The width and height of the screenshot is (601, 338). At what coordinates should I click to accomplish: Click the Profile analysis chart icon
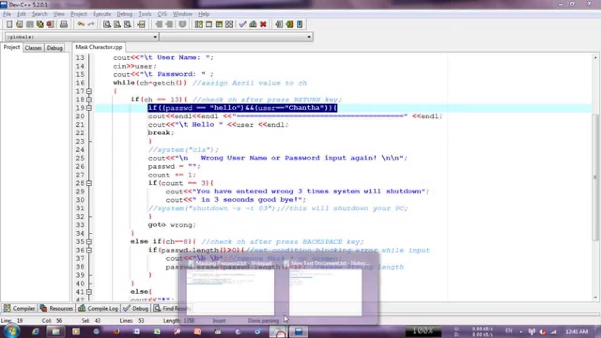coord(253,24)
